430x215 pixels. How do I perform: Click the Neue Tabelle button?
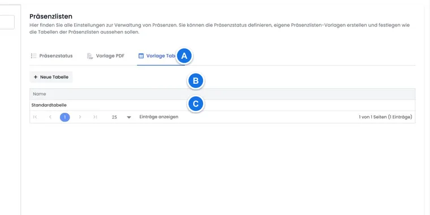coord(51,77)
